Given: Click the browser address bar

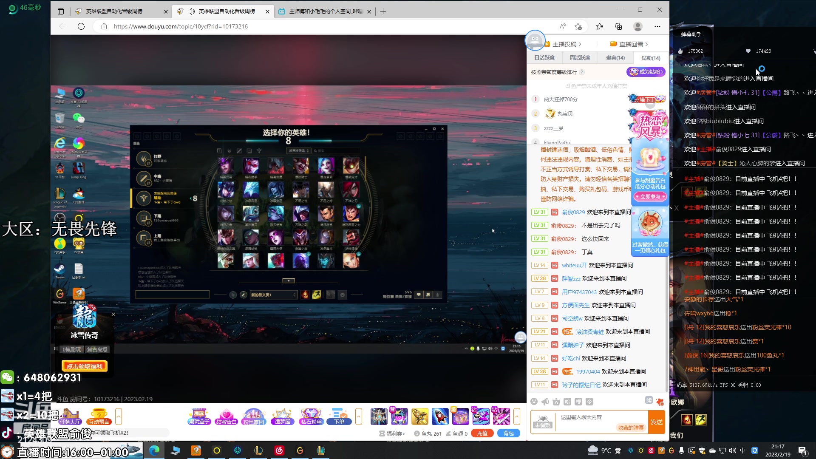Looking at the screenshot, I should click(x=327, y=26).
